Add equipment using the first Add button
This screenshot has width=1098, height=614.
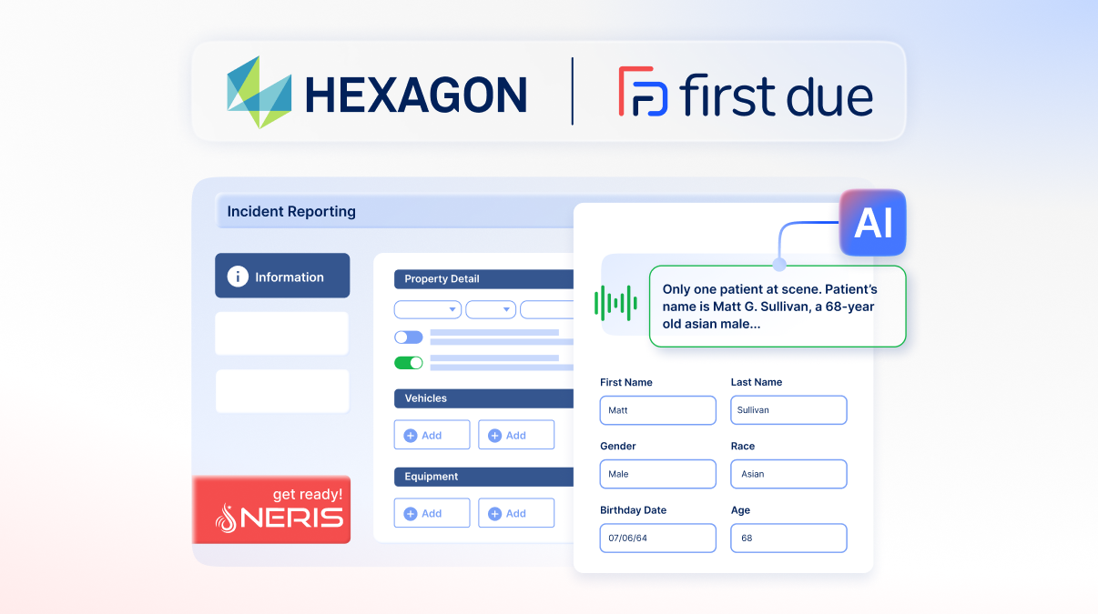(432, 512)
